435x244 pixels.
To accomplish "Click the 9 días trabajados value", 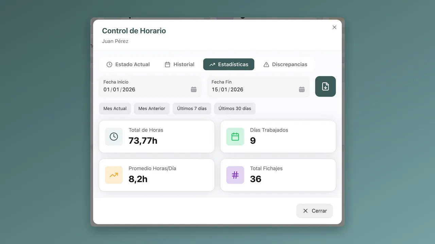I will pos(253,141).
